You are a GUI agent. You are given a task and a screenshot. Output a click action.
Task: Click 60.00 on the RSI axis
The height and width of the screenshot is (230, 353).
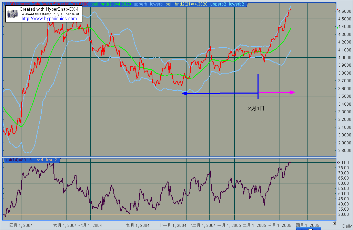tap(344, 183)
